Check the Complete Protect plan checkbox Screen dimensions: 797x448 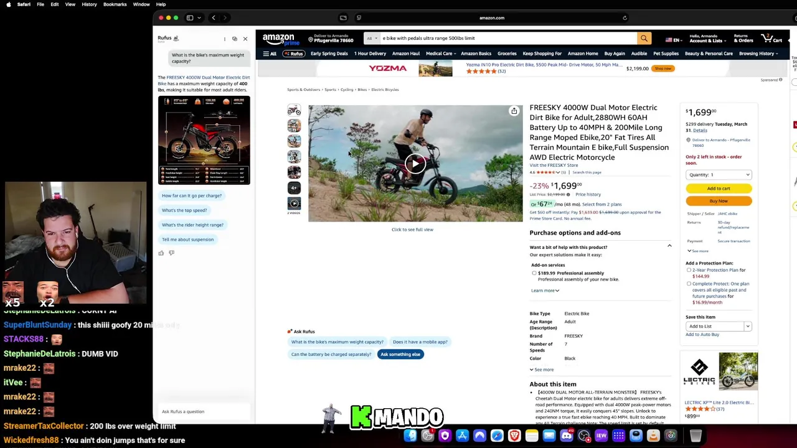tap(689, 284)
